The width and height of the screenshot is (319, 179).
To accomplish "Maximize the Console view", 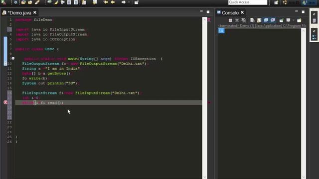I will (x=303, y=12).
